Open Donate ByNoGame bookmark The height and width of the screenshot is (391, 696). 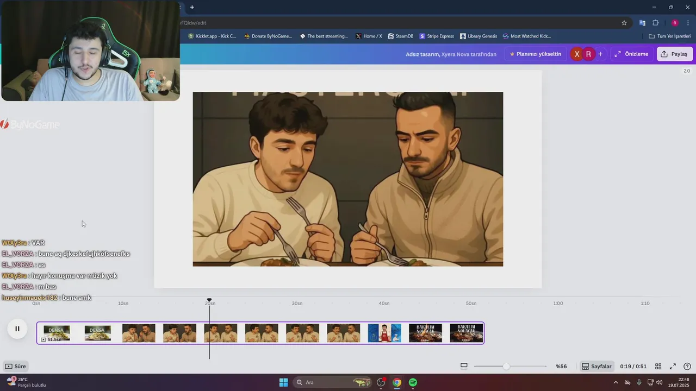(268, 36)
